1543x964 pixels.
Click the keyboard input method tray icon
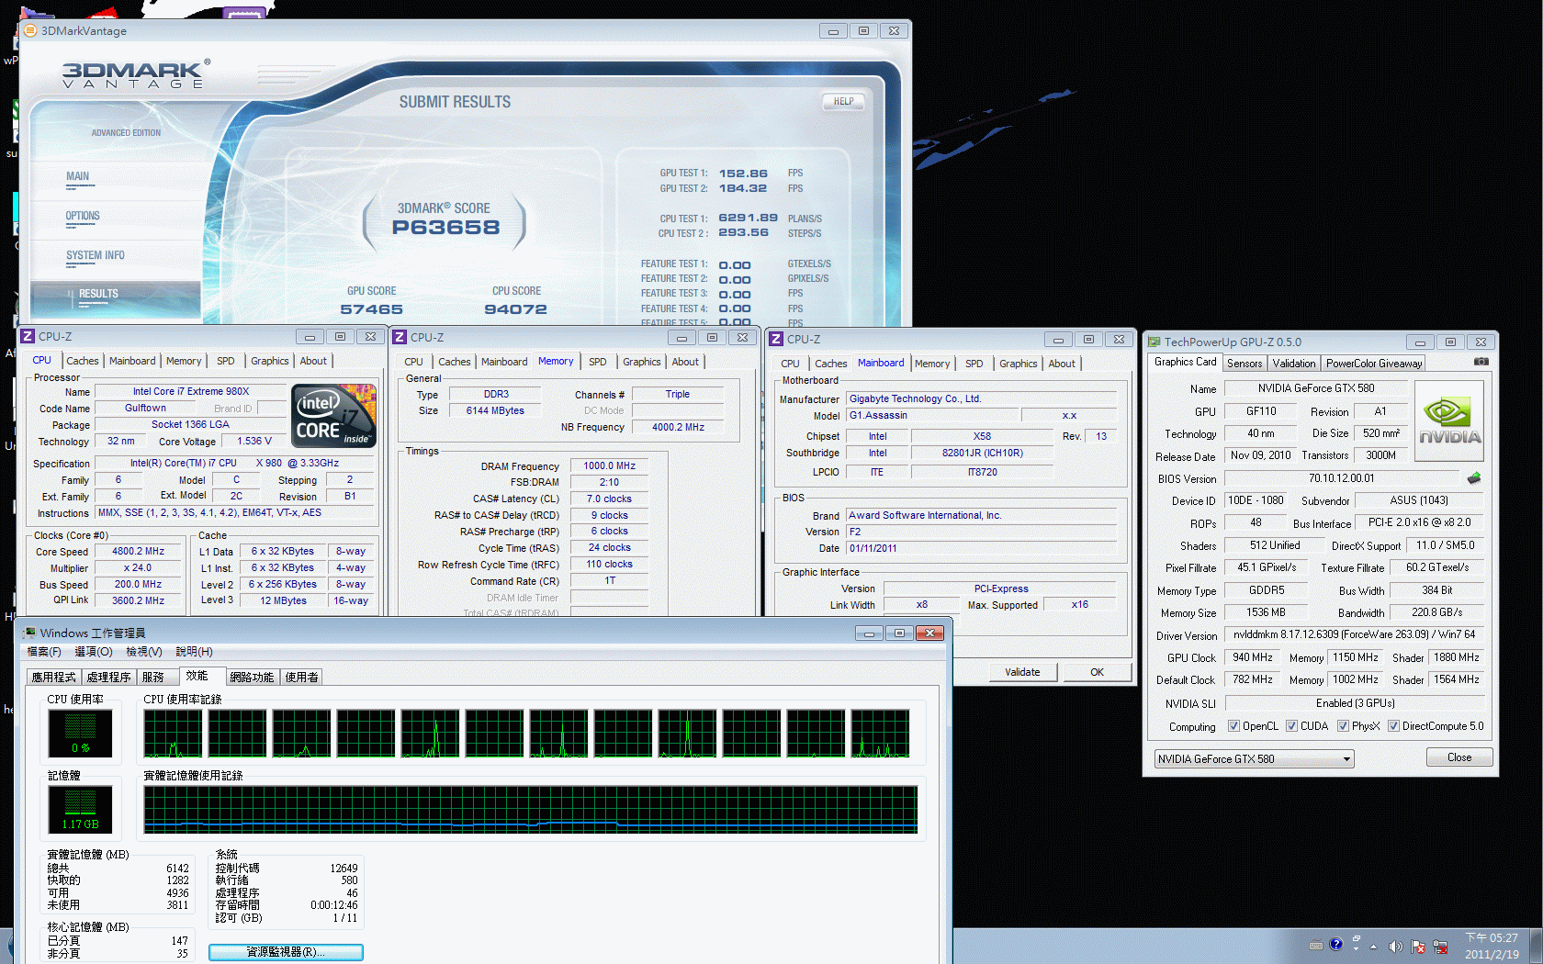click(x=1316, y=945)
